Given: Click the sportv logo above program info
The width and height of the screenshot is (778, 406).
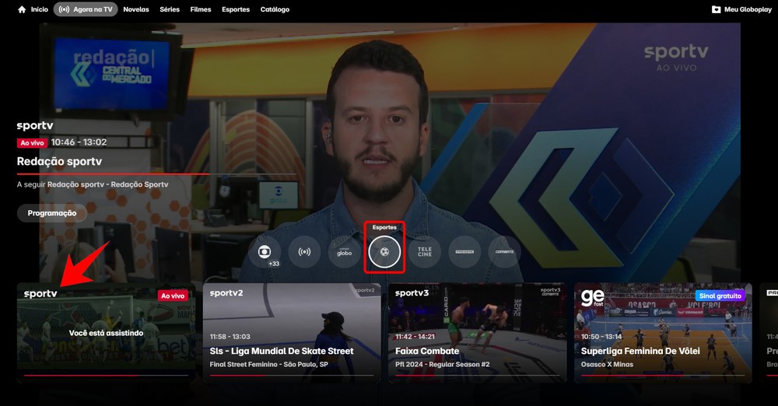Looking at the screenshot, I should [x=35, y=125].
